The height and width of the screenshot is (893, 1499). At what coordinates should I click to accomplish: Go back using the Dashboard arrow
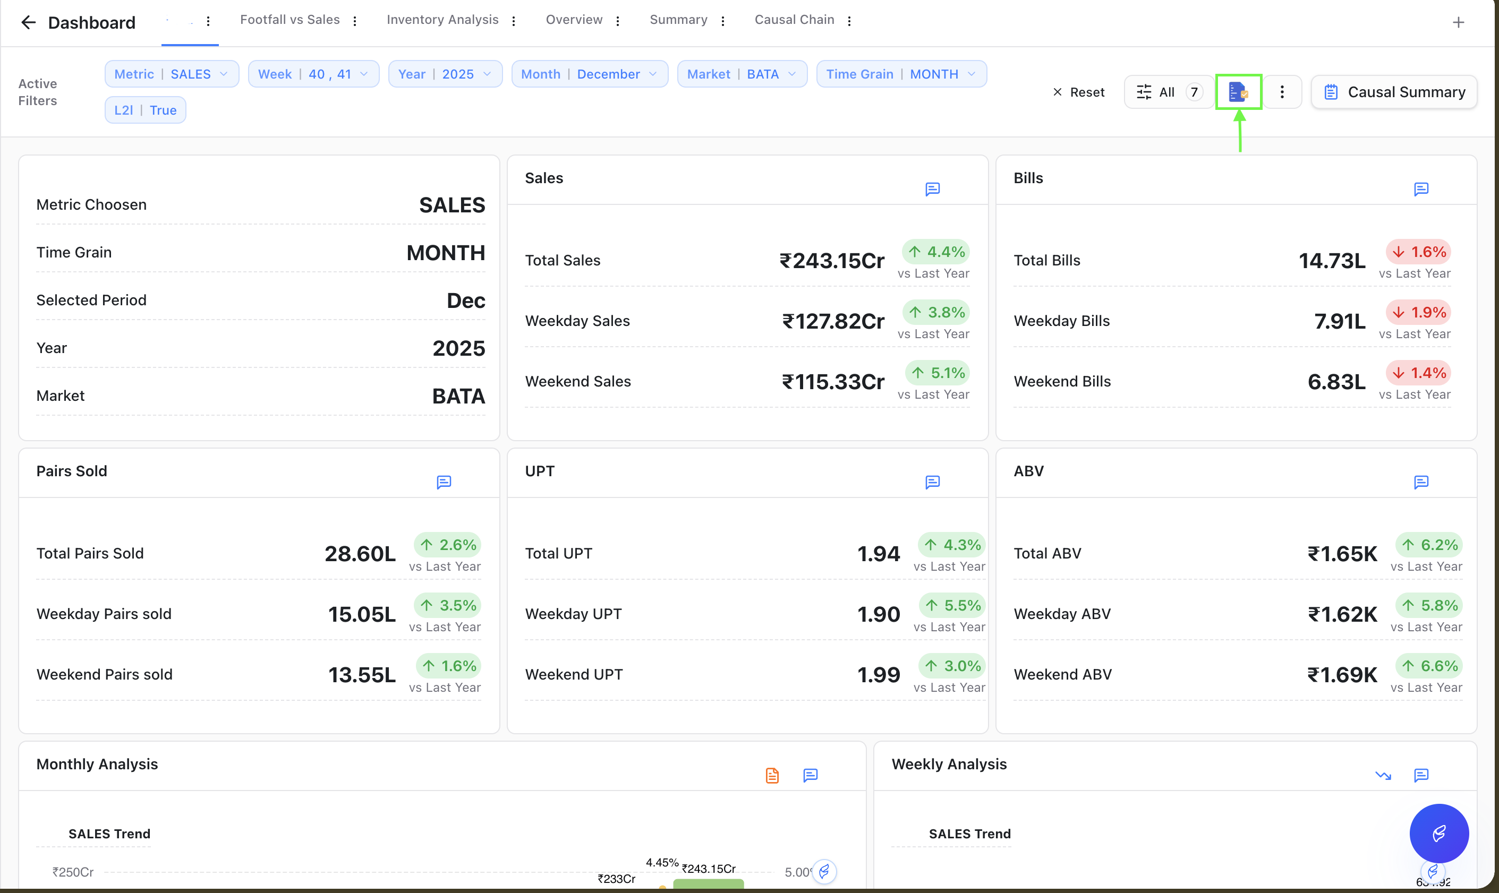click(x=28, y=23)
